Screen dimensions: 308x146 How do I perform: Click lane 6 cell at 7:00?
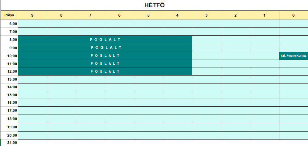119,32
